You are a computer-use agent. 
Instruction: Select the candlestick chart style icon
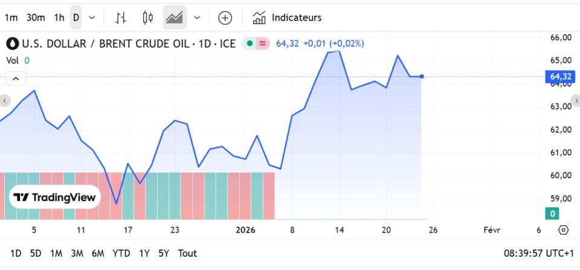[147, 18]
